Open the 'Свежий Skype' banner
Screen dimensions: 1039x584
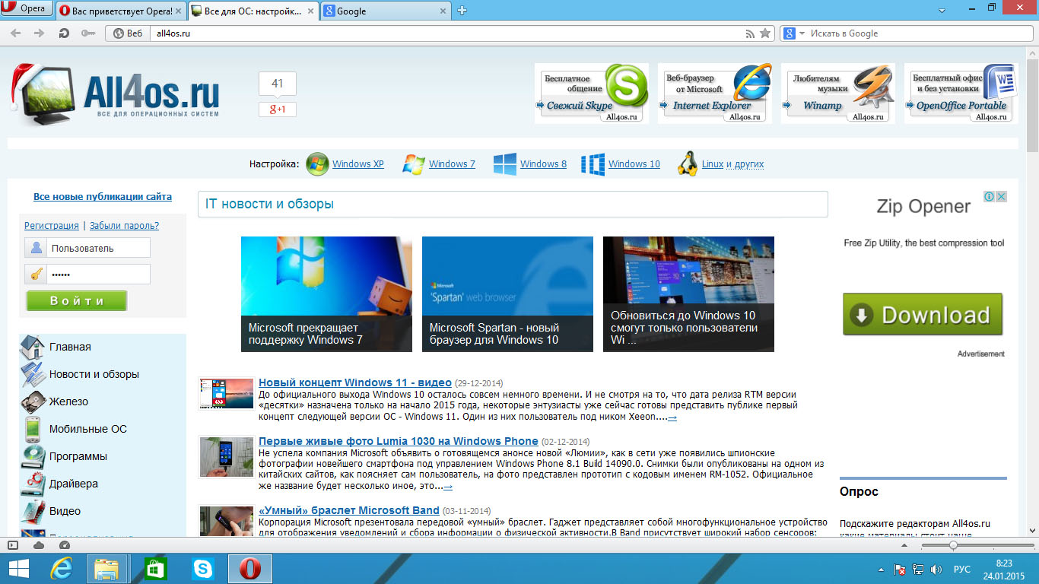(592, 94)
